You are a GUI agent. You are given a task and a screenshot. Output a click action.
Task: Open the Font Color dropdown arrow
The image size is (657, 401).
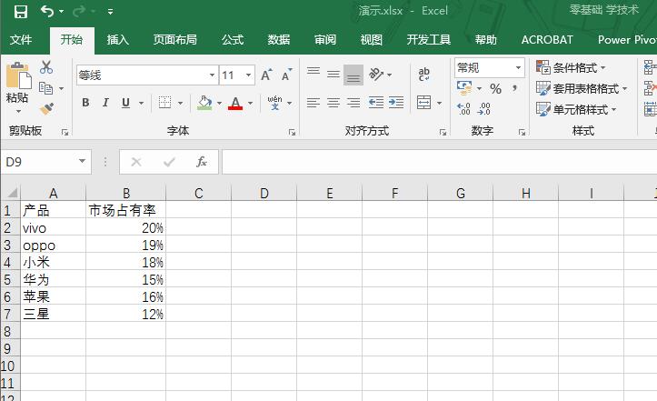coord(250,103)
